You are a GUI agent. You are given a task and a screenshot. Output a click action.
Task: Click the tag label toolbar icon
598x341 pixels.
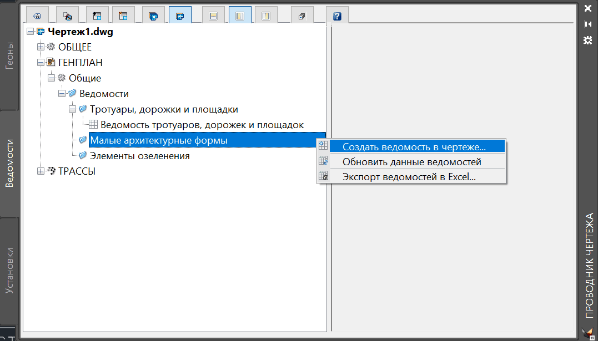click(x=38, y=16)
